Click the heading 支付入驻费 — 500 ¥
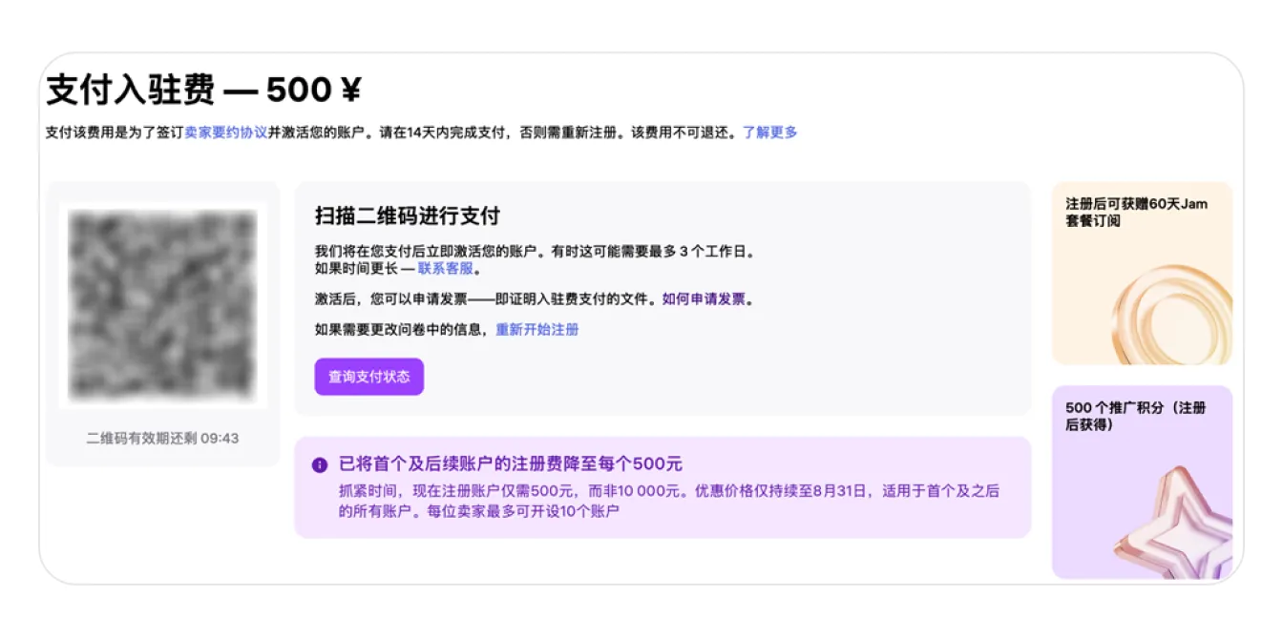This screenshot has width=1283, height=637. pyautogui.click(x=203, y=91)
